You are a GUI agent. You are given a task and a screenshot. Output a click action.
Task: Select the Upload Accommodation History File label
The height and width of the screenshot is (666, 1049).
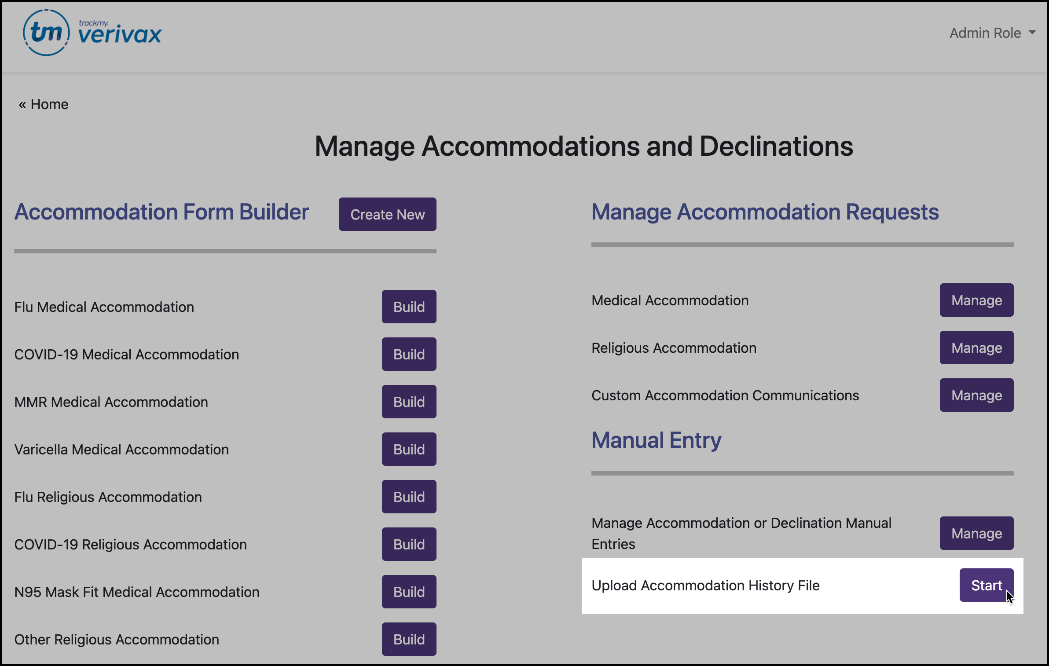click(x=706, y=585)
